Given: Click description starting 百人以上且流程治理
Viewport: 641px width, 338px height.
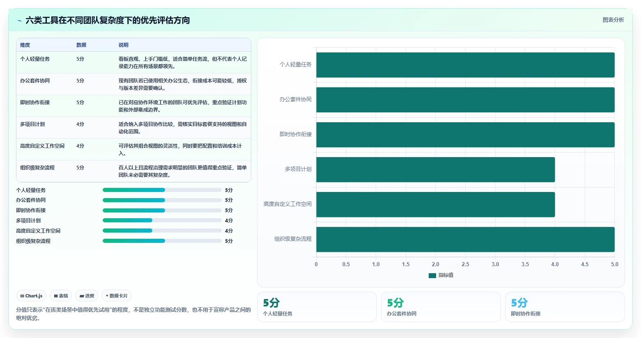Looking at the screenshot, I should [183, 171].
